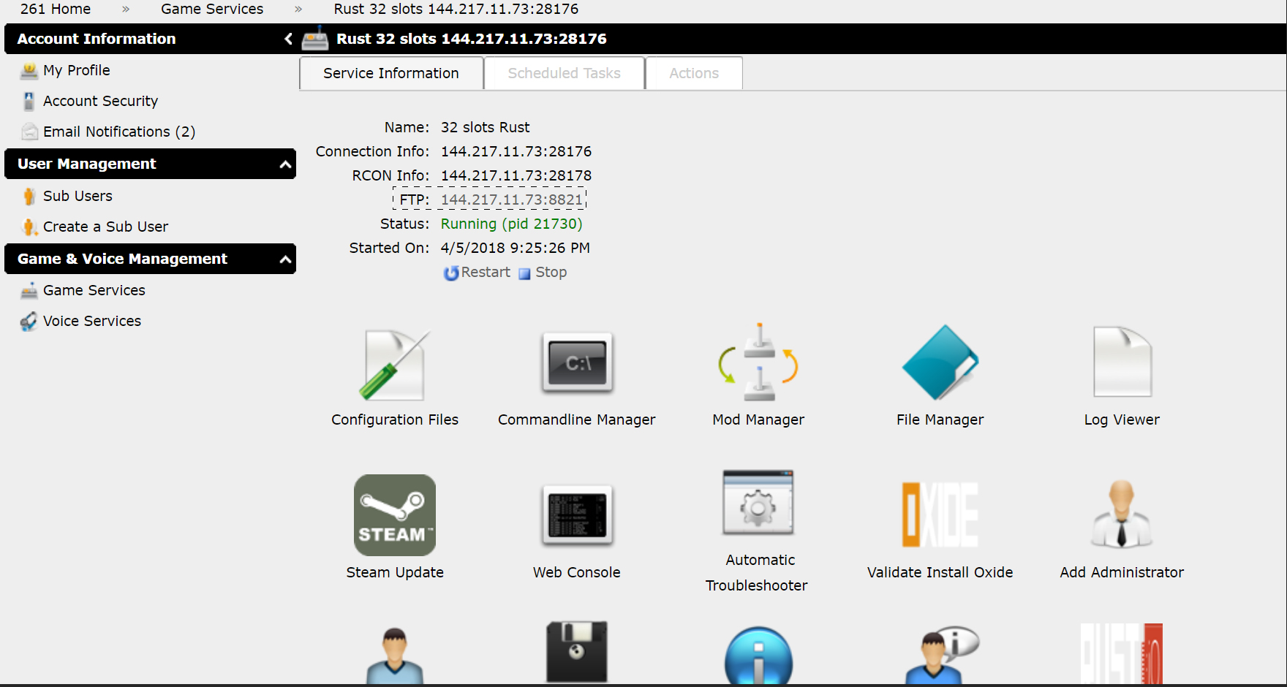1287x687 pixels.
Task: Click the Add Administrator label
Action: [1122, 572]
